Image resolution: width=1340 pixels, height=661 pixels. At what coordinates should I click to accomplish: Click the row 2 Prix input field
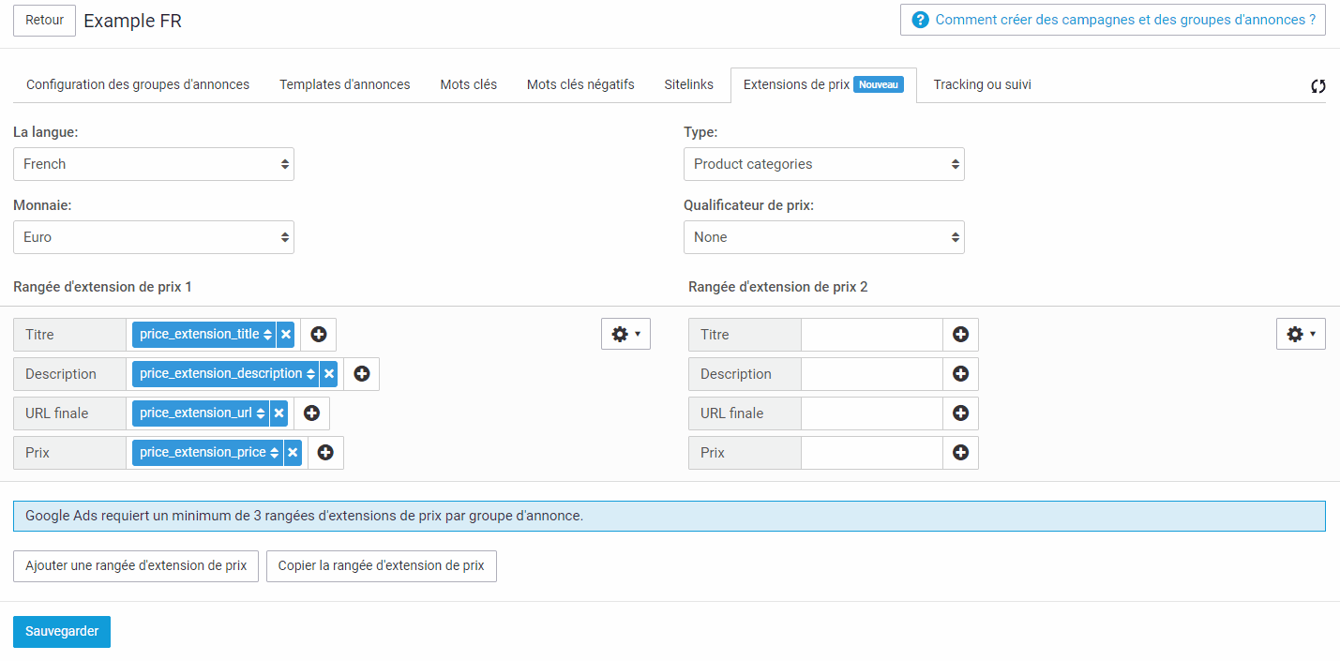[x=872, y=453]
